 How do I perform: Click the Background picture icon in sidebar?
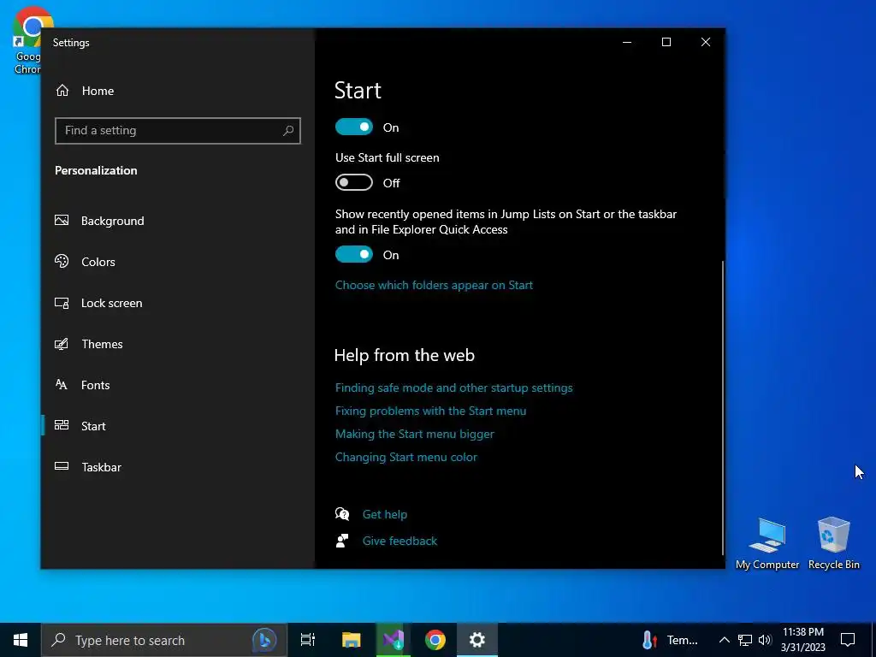tap(62, 220)
